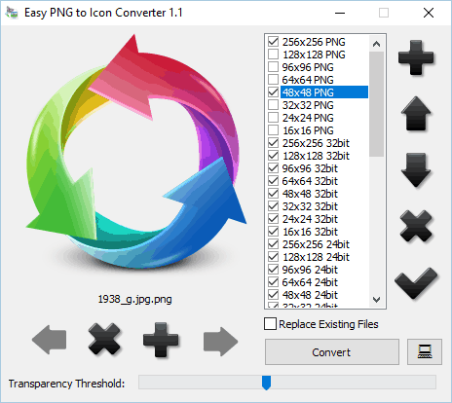Move selected format down with down arrow
452x403 pixels.
pyautogui.click(x=416, y=170)
